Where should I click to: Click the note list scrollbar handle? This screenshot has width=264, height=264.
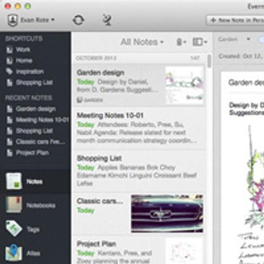pyautogui.click(x=210, y=61)
